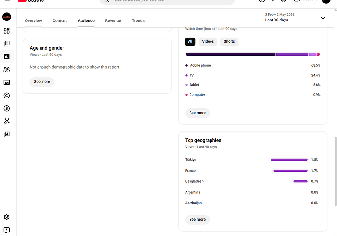Focus the search across your channel field
Viewport: 337px width, 236px height.
point(167,2)
